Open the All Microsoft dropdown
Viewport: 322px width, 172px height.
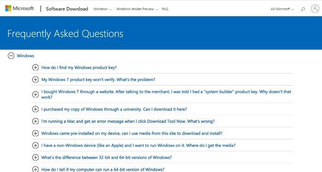[282, 9]
